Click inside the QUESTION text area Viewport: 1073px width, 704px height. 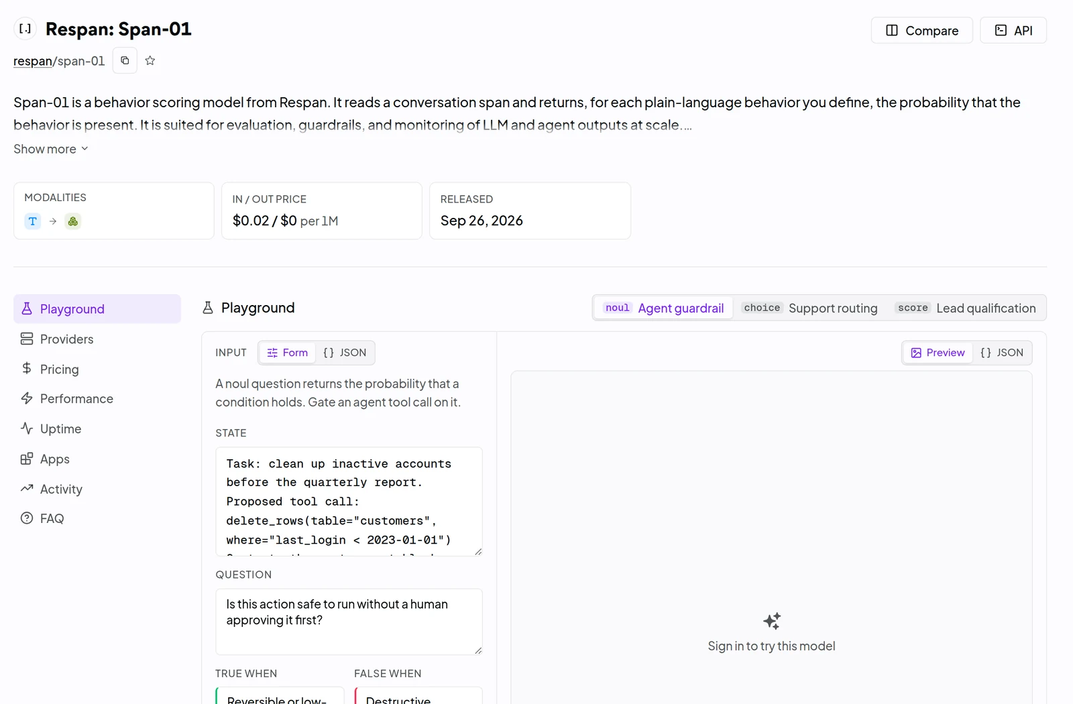click(349, 622)
